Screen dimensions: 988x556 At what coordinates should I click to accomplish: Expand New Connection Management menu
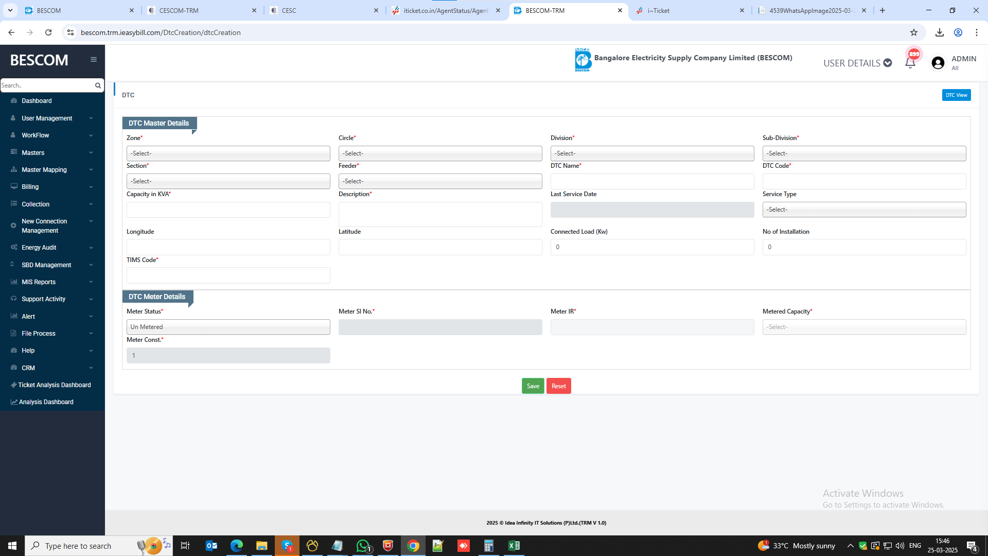point(52,226)
